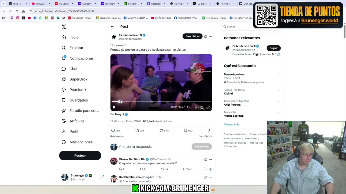Click Grok icon on main post header
The image size is (346, 194).
(206, 36)
